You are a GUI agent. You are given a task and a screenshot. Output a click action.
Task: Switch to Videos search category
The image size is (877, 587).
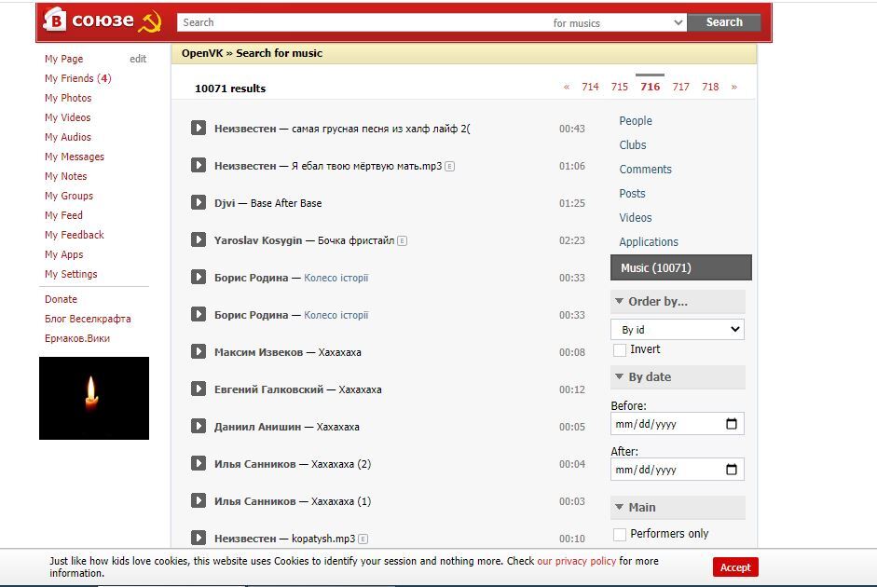click(636, 217)
